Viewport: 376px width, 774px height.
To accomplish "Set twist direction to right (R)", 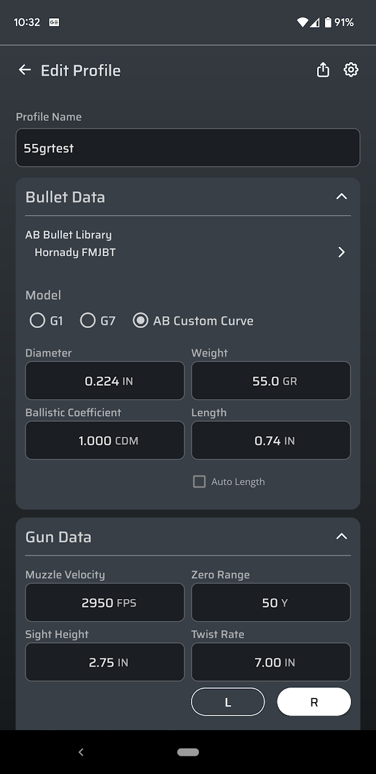I will click(x=314, y=702).
